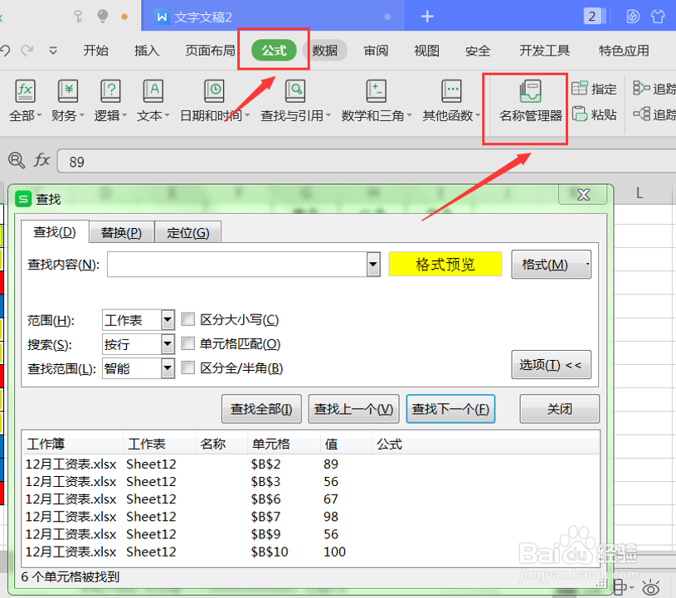Open the 数学和三角 functions icon
This screenshot has width=676, height=598.
click(x=376, y=91)
